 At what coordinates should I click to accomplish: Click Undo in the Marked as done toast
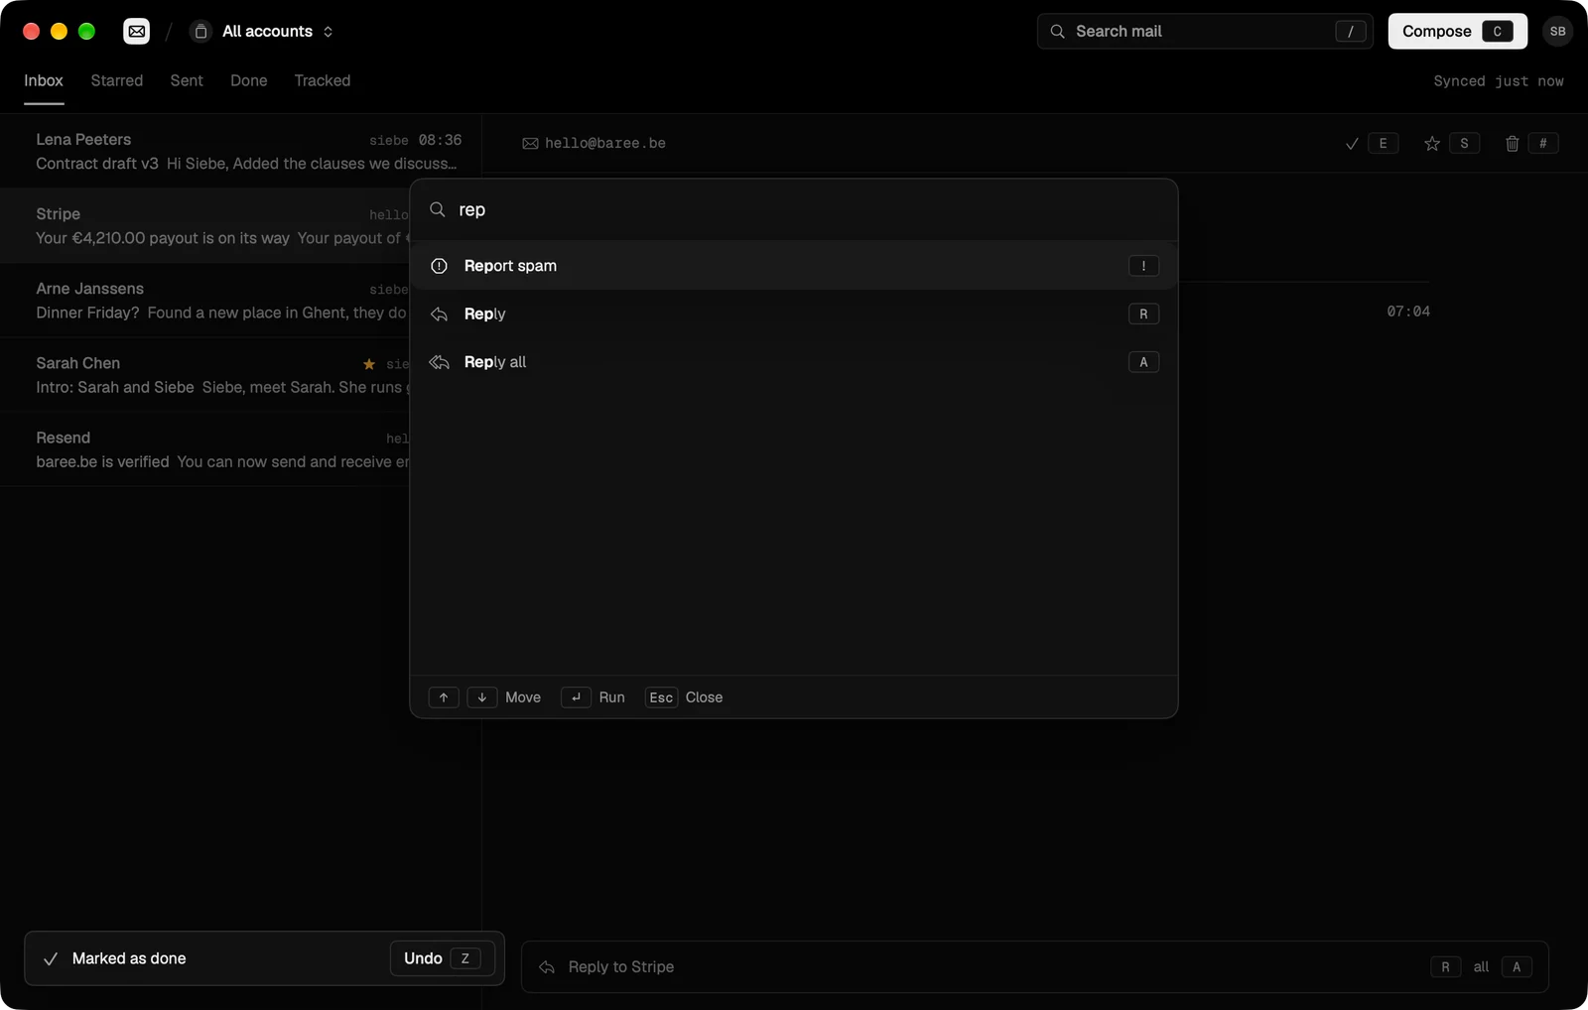coord(442,958)
